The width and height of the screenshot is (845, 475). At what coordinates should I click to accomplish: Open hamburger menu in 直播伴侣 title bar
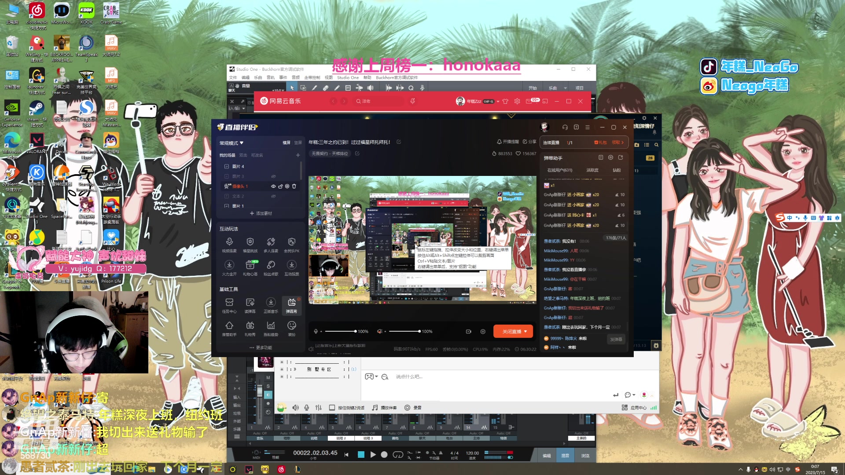click(587, 127)
